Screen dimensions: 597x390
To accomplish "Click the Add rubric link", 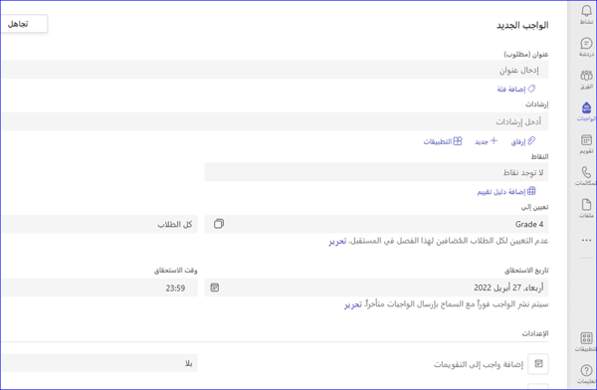I will point(506,192).
